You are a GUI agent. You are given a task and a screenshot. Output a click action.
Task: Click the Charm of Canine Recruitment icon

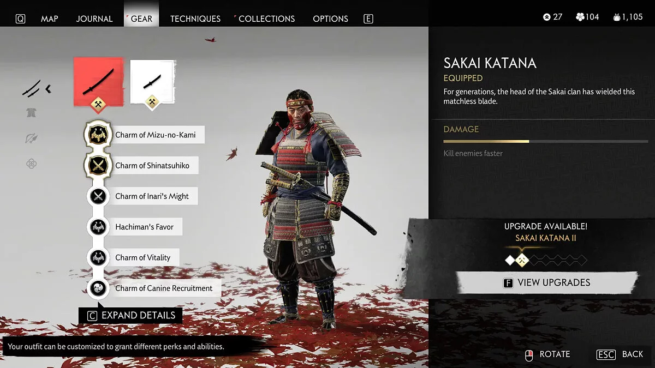pos(98,288)
